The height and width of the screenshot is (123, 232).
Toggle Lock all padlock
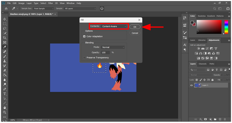213,80
